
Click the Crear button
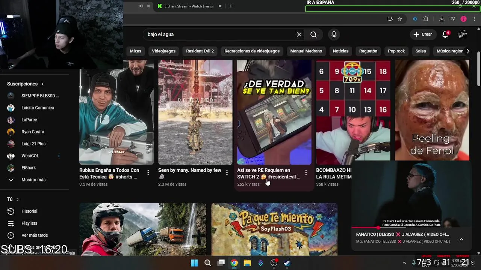(423, 34)
